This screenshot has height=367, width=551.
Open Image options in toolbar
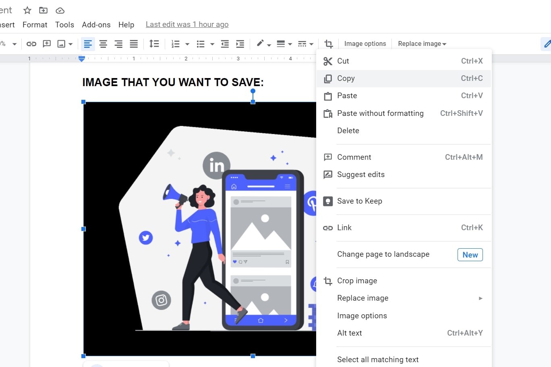coord(365,44)
